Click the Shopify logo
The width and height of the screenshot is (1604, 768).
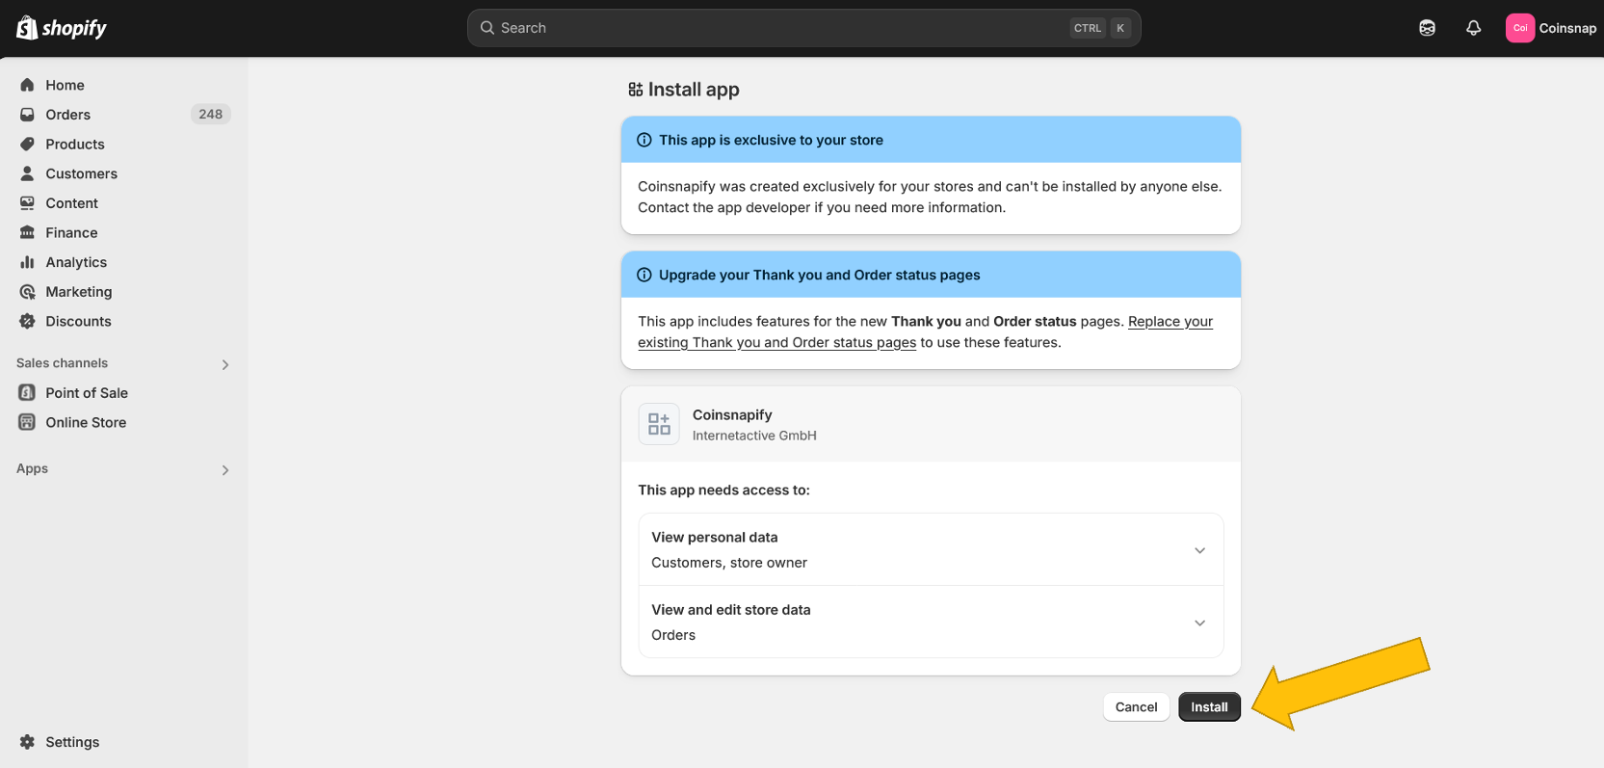point(62,28)
